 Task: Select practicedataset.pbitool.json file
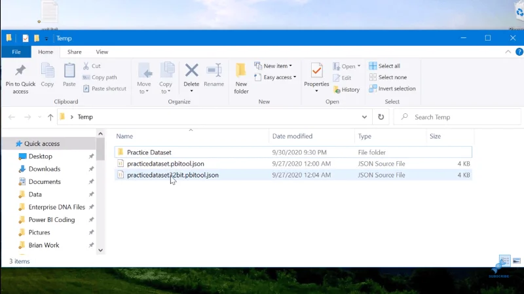(293, 164)
